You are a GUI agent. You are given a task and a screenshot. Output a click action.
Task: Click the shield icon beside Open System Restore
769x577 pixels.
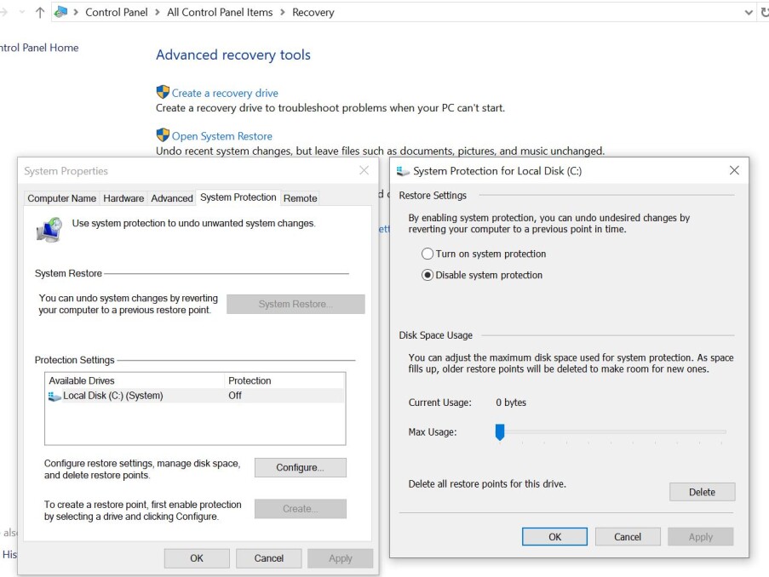point(163,134)
